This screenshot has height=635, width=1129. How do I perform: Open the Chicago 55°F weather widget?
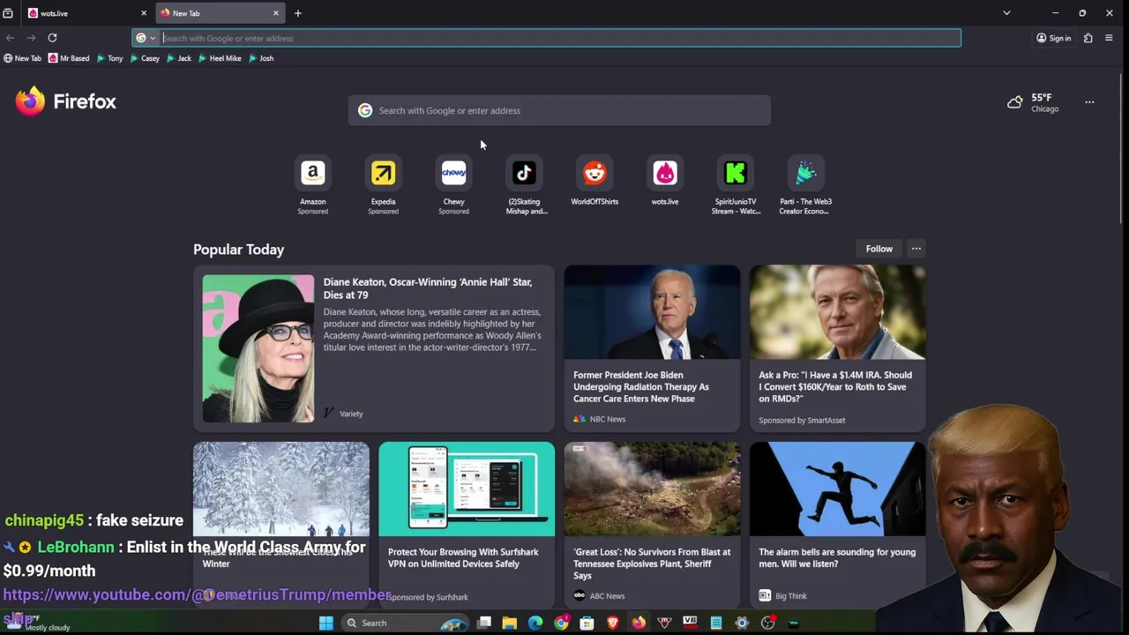1033,102
